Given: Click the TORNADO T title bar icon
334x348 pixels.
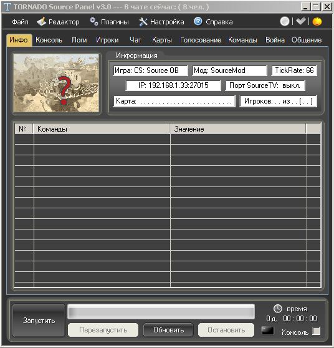Looking at the screenshot, I should pyautogui.click(x=7, y=7).
